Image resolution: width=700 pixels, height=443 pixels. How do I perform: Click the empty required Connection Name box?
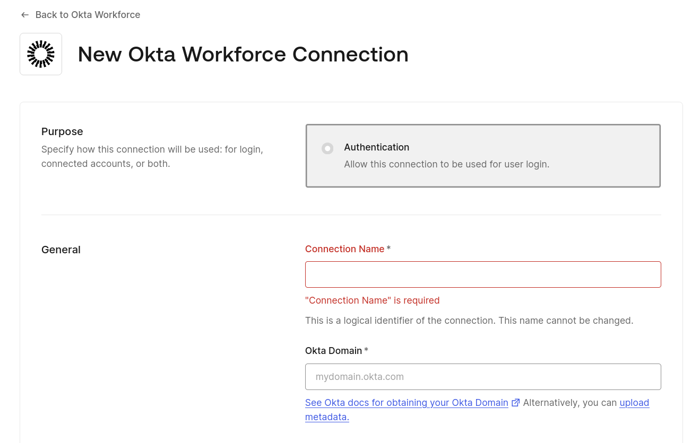point(482,274)
